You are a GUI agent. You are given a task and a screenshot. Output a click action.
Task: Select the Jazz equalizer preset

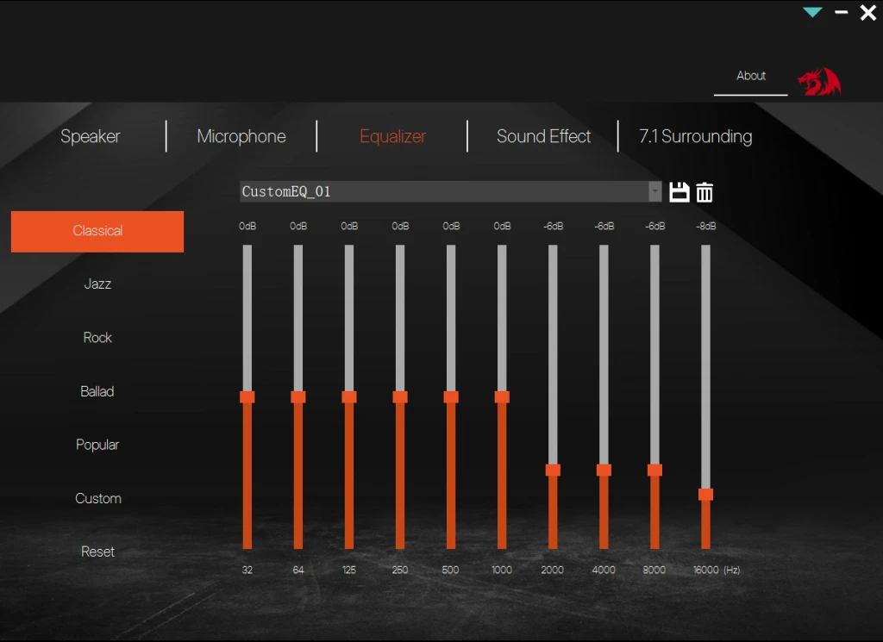97,284
